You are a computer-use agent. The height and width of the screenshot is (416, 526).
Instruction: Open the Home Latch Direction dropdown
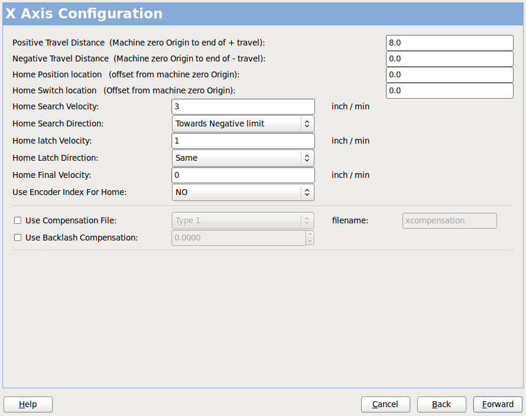point(242,158)
